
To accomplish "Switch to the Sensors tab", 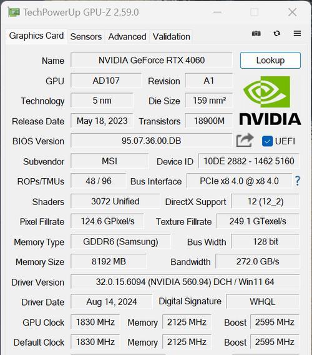I will (86, 37).
